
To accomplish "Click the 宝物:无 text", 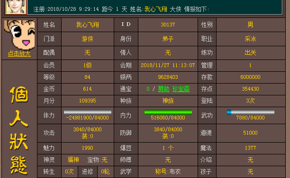I will coord(97,160).
